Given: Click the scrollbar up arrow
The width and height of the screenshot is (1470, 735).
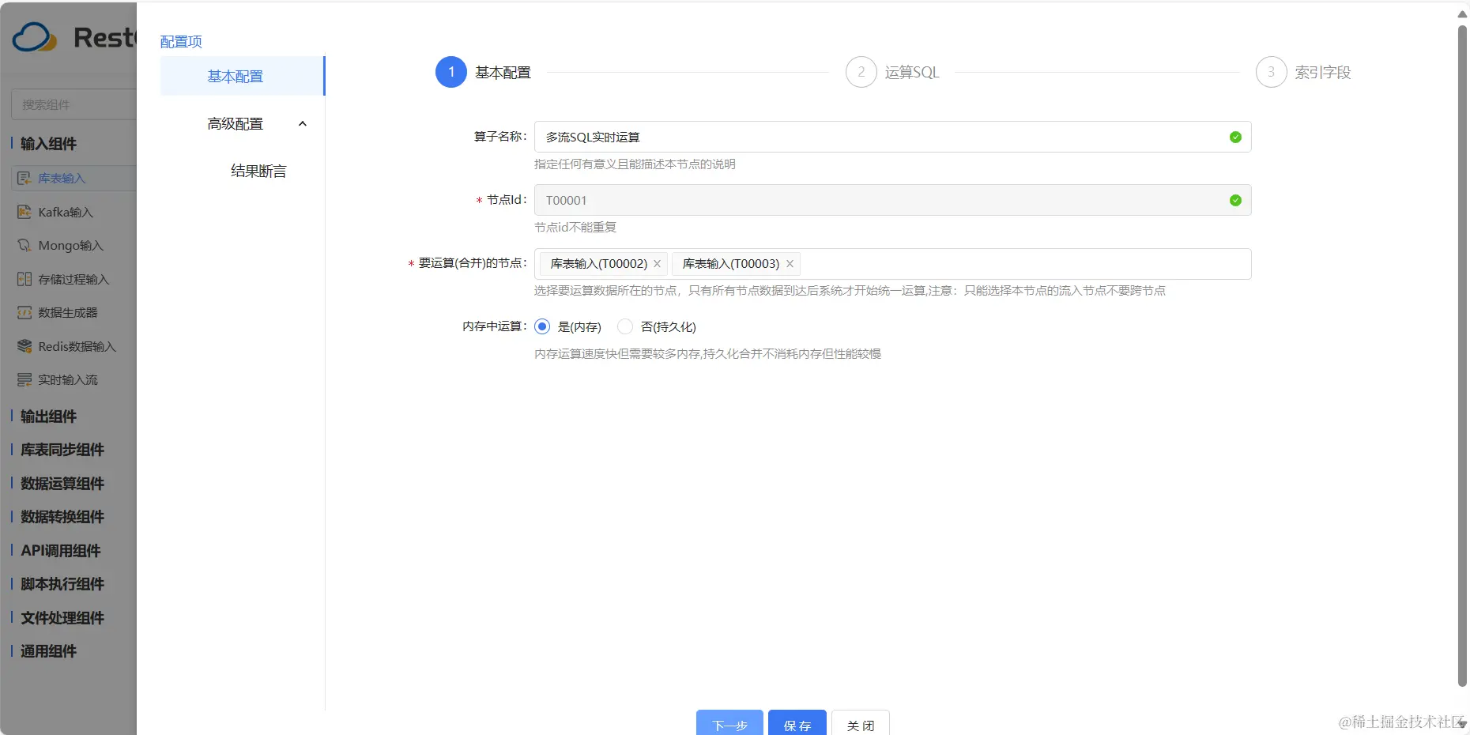Looking at the screenshot, I should (1462, 13).
